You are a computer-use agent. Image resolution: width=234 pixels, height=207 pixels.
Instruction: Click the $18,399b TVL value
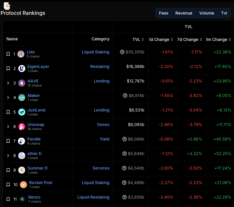click(135, 66)
